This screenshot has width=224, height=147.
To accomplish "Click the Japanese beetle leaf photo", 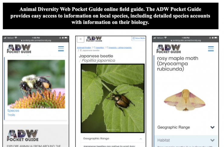I will [x=112, y=98].
